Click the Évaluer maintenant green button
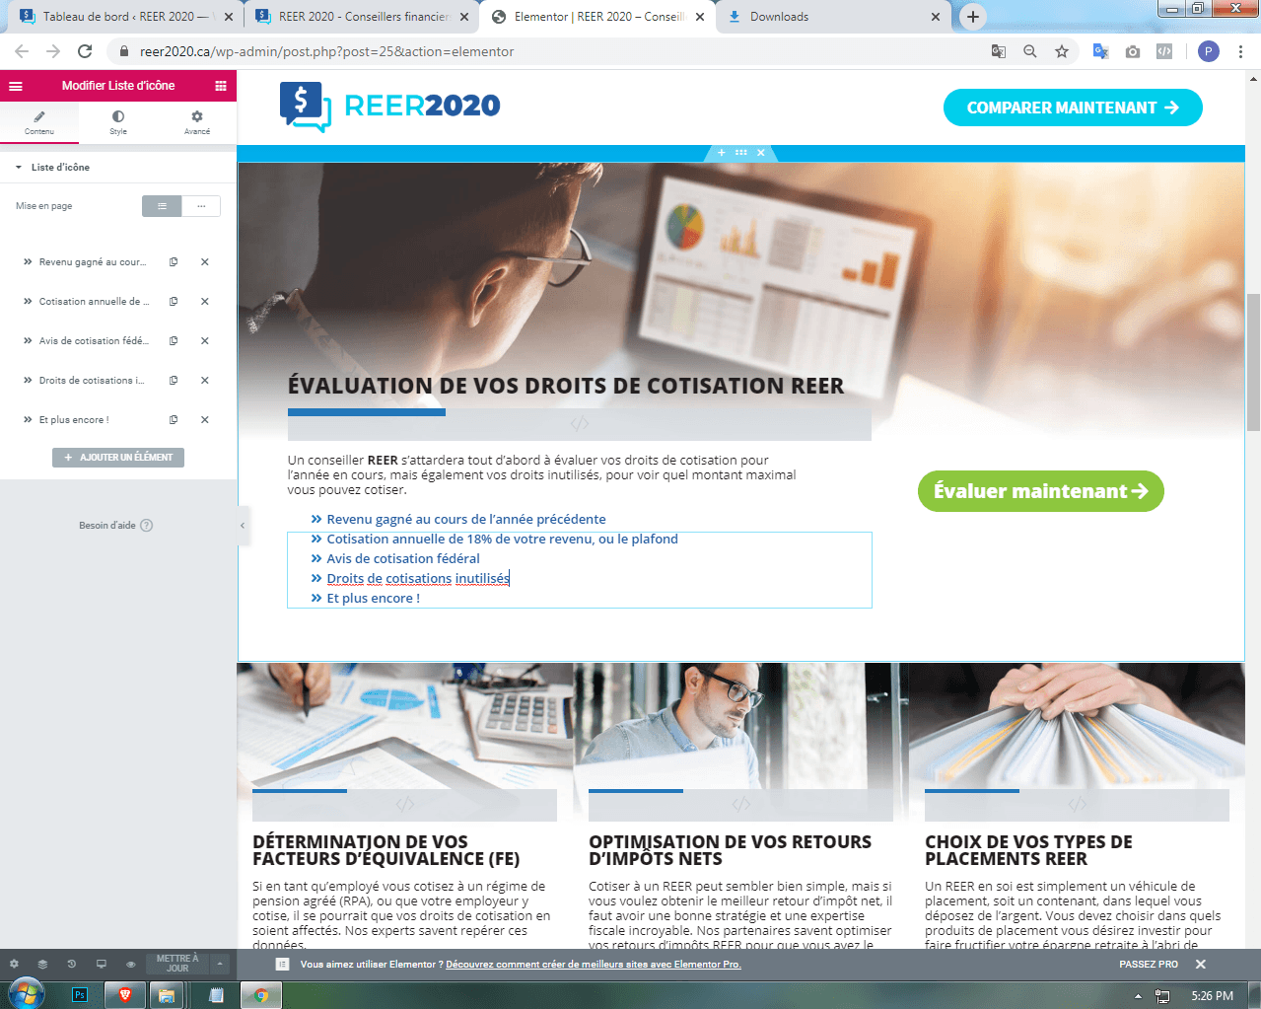Image resolution: width=1261 pixels, height=1009 pixels. click(x=1041, y=491)
